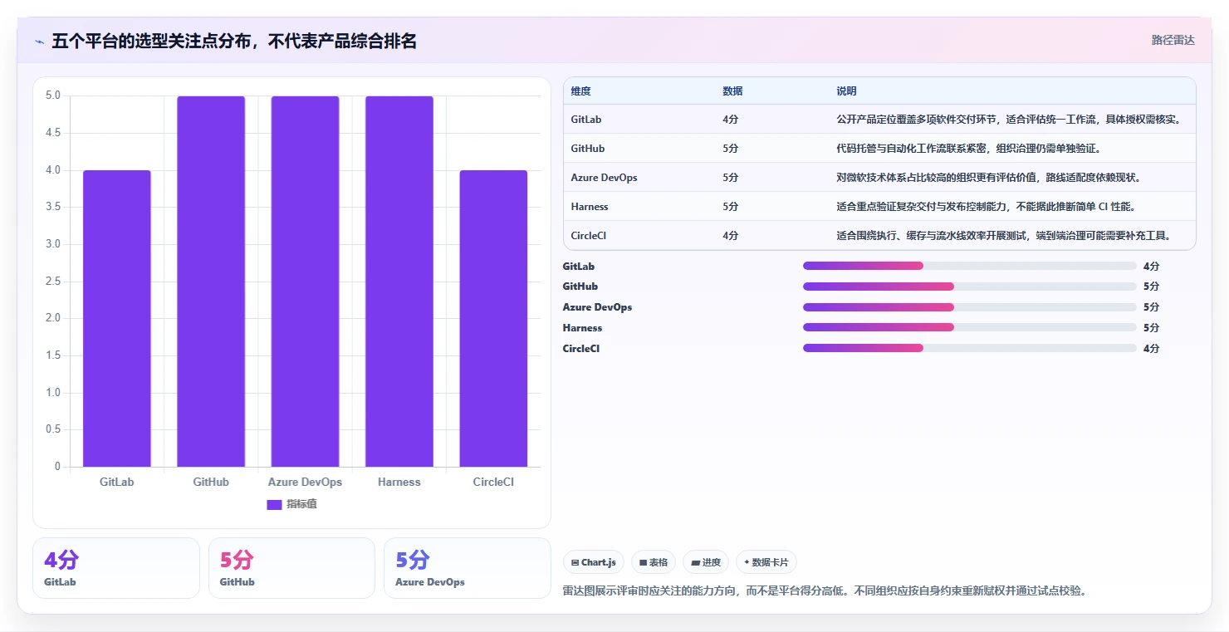1229x632 pixels.
Task: Click the GitHub progress bar
Action: 969,287
